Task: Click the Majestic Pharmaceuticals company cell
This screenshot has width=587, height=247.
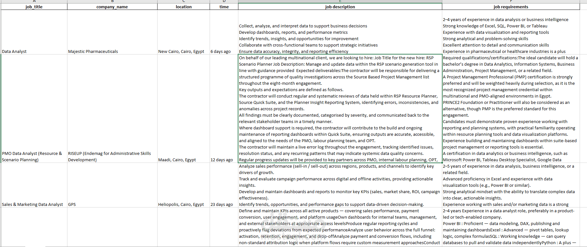Action: 112,32
